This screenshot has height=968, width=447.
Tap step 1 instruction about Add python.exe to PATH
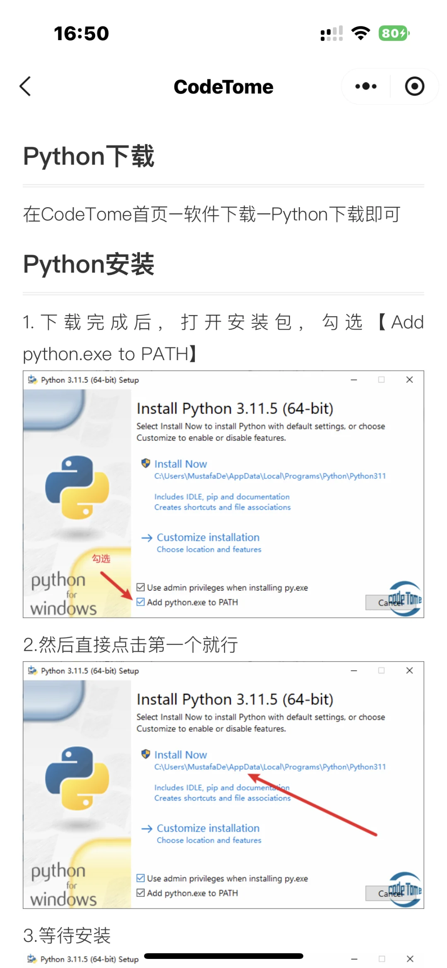coord(223,338)
